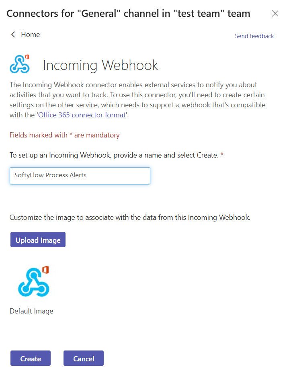Click Create to make the webhook
The width and height of the screenshot is (287, 373).
[x=31, y=358]
